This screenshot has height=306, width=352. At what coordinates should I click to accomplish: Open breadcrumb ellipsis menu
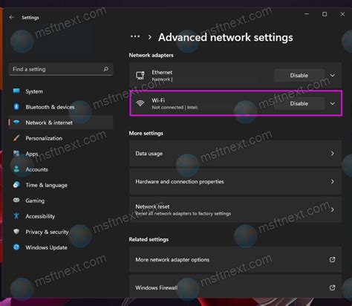[135, 37]
